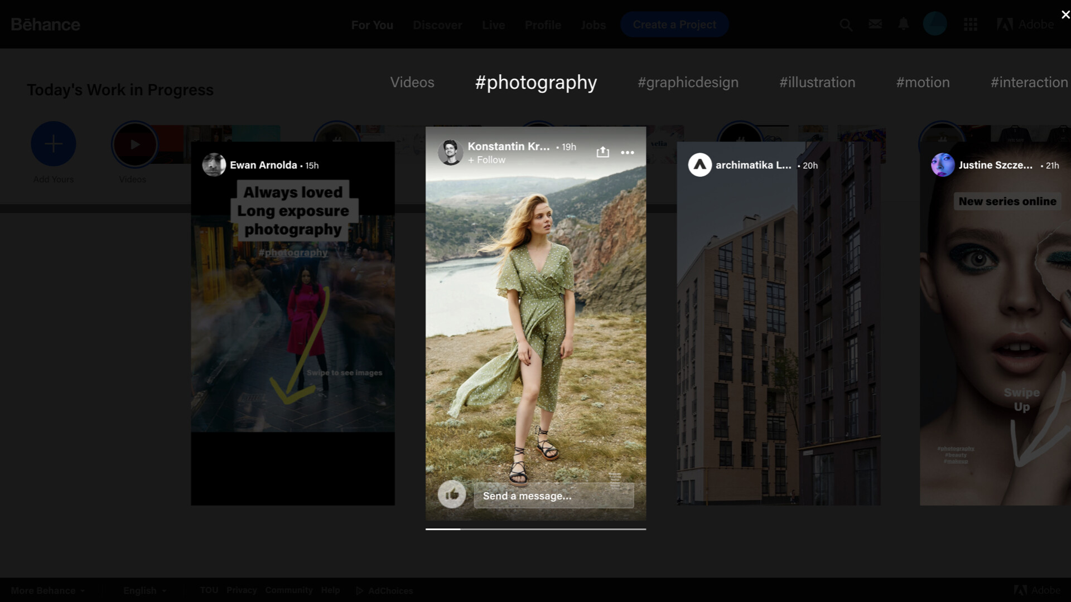This screenshot has width=1071, height=602.
Task: Open the #motion stories tab
Action: tap(923, 82)
